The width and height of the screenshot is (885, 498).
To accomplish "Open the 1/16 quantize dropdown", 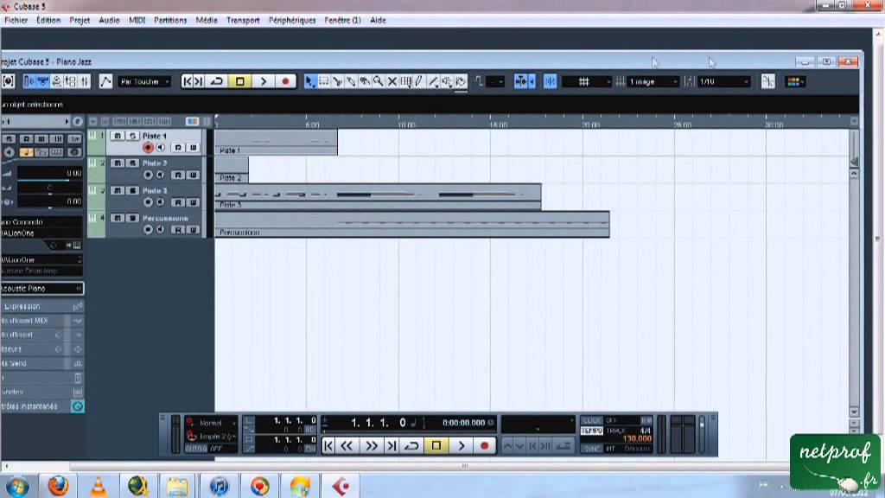I will point(724,82).
